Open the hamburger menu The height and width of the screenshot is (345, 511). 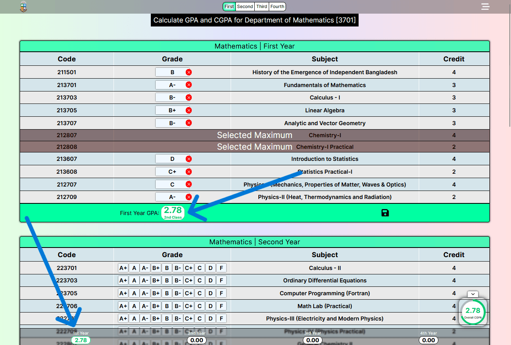485,7
